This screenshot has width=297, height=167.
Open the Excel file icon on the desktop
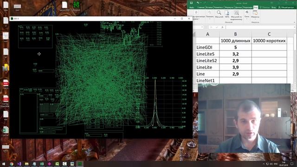(x=6, y=131)
